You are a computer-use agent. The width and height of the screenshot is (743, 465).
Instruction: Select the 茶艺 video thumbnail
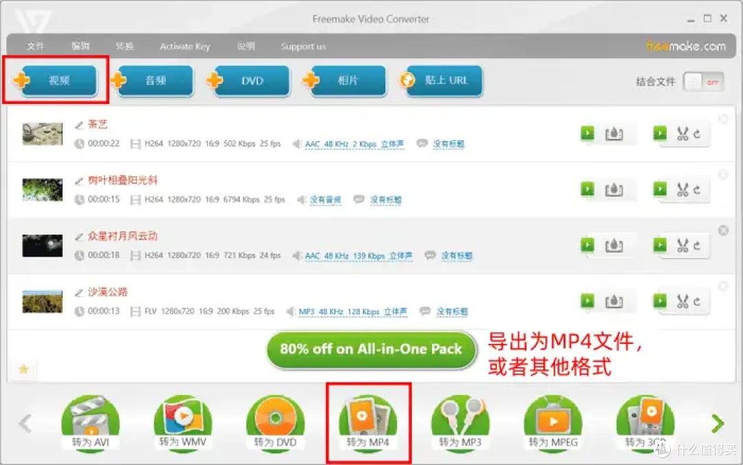coord(42,133)
